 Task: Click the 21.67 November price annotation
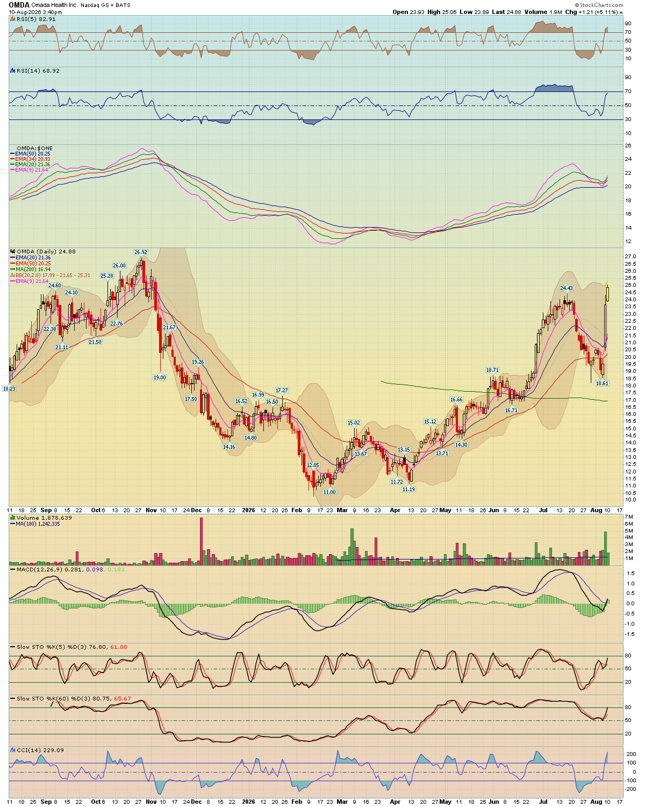pos(169,328)
